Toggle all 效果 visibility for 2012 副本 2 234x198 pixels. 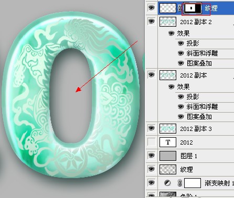click(x=172, y=33)
